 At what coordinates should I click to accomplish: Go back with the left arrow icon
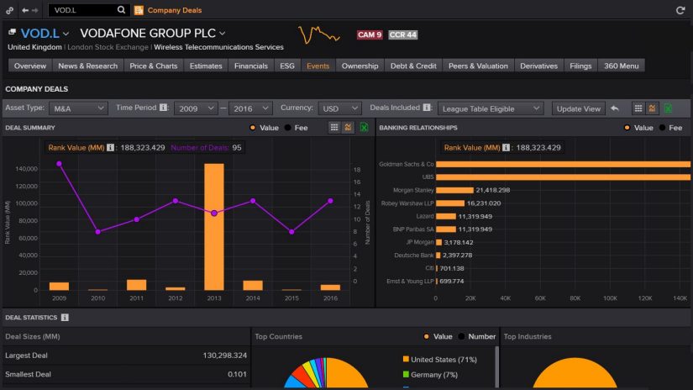pos(25,10)
